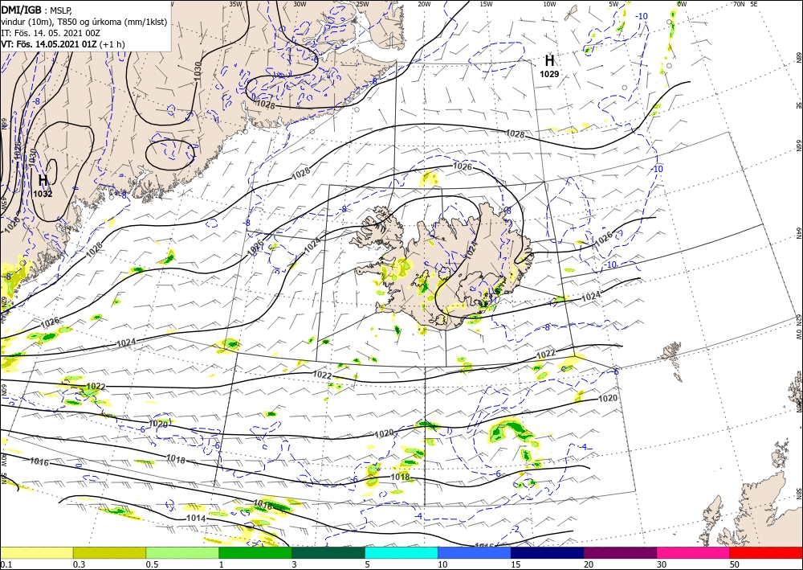Click the pink 30–50 legend swatch
Image resolution: width=803 pixels, height=570 pixels.
[694, 552]
